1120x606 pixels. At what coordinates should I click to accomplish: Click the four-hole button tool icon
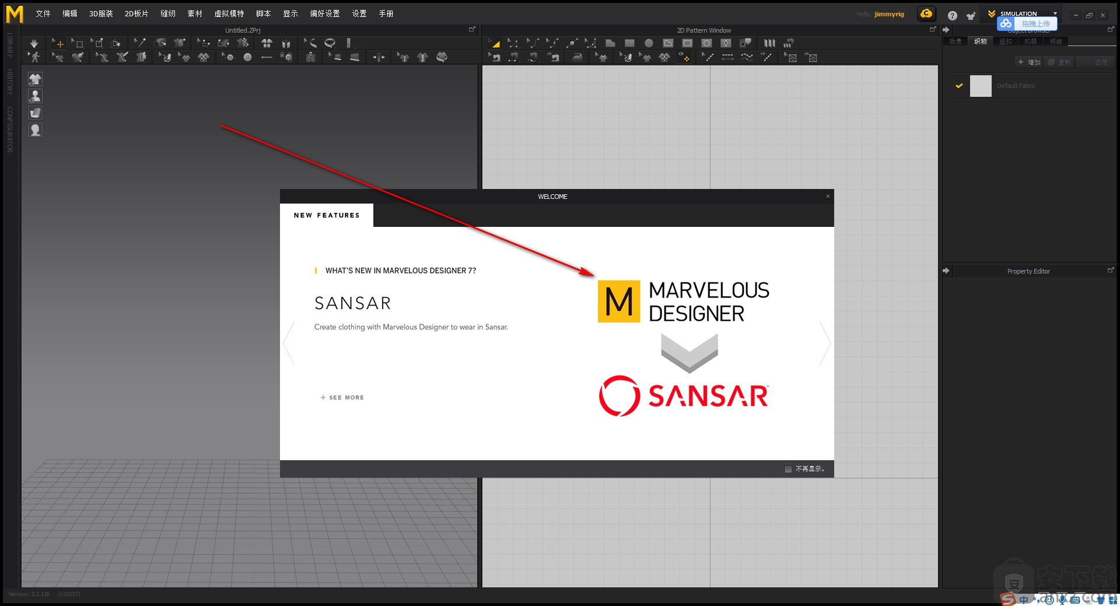[247, 57]
